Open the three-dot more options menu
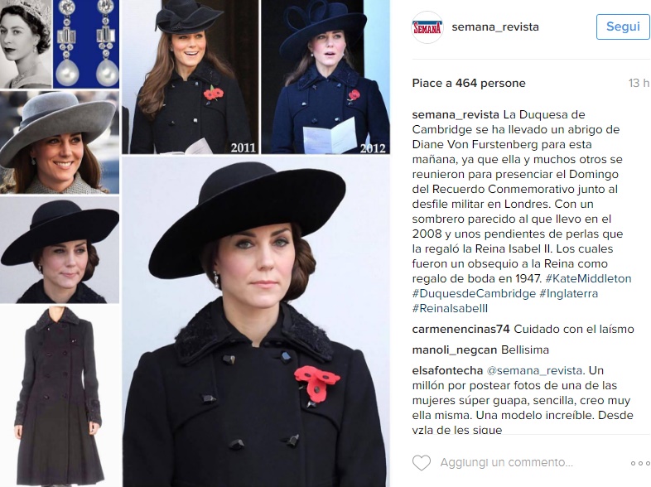The image size is (651, 487). point(640,463)
